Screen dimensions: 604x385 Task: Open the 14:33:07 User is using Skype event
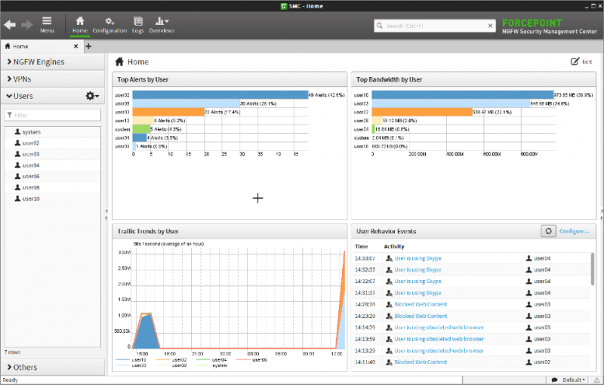coord(418,258)
